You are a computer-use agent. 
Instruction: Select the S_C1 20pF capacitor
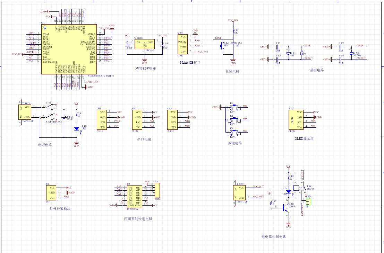(278, 47)
